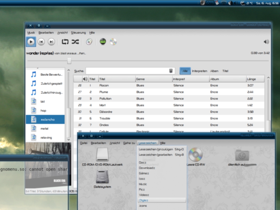Select the 'Alle' search filter
Viewport: 280px width, 210px height.
coord(185,71)
